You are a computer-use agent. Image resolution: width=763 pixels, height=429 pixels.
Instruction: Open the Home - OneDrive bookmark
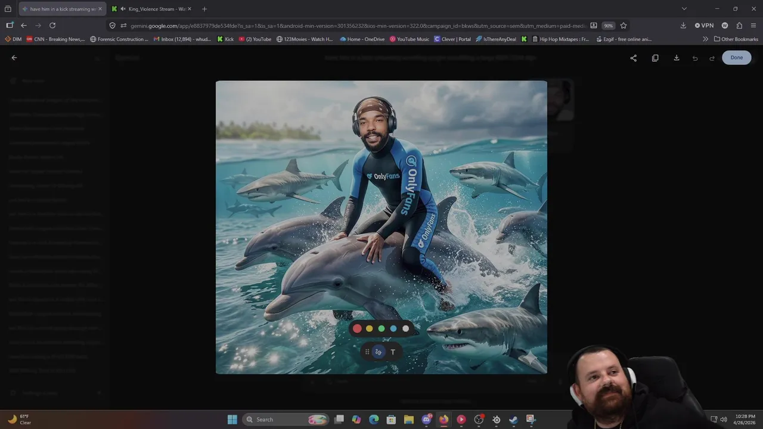362,39
